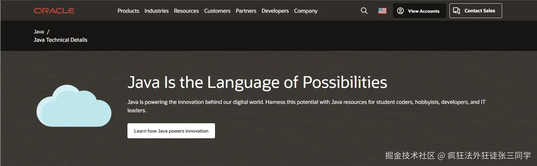This screenshot has height=166, width=537.
Task: Click the chat bubble icon in Contact Sales
Action: click(457, 11)
